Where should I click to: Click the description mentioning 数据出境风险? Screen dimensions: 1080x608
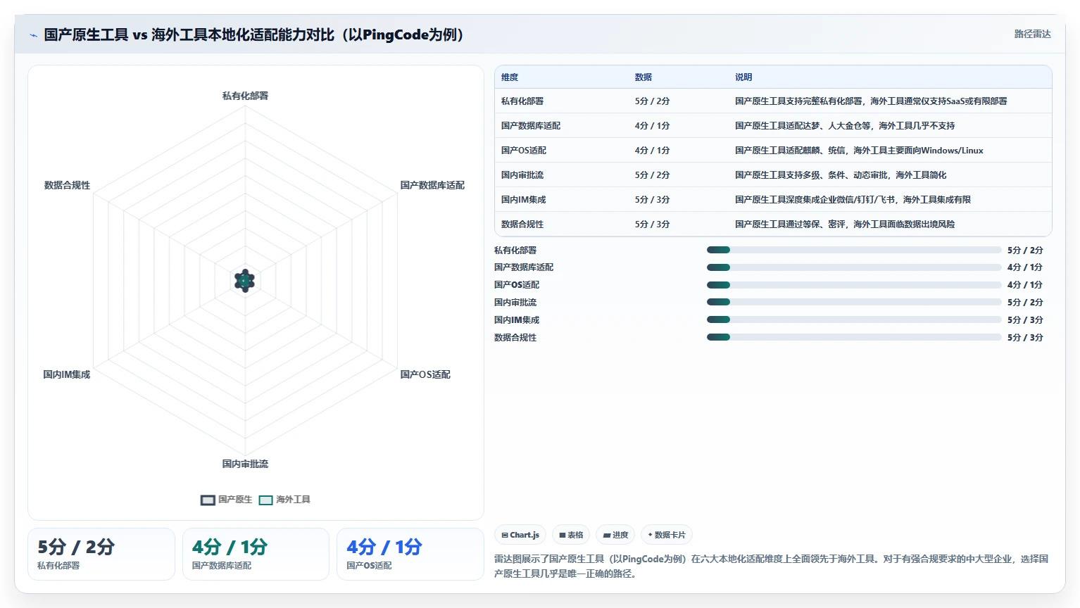coord(845,224)
